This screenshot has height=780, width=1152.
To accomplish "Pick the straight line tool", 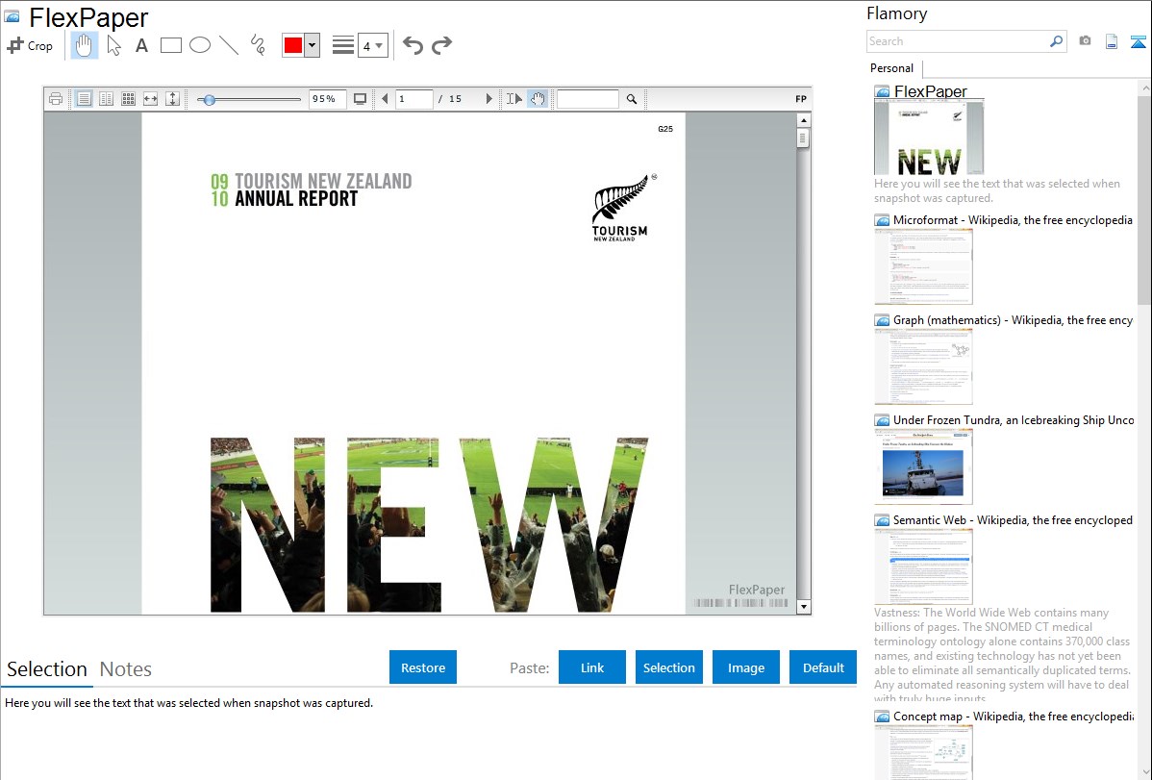I will (x=229, y=45).
